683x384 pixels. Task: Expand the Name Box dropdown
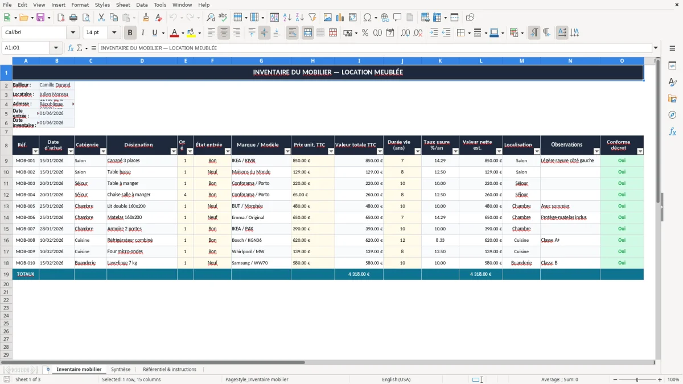point(56,48)
